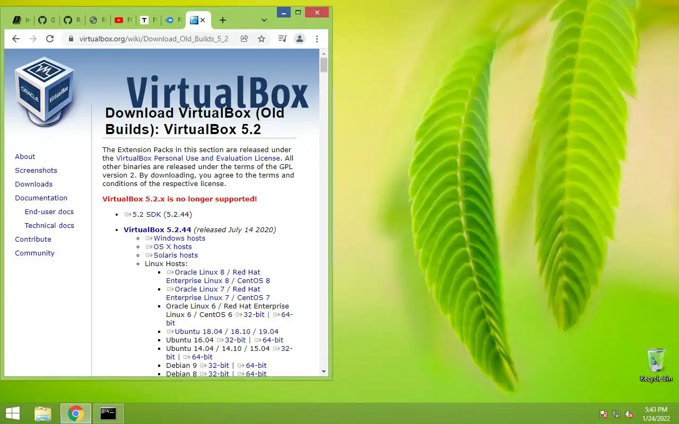The image size is (679, 424).
Task: Download Debian 9 64-bit build
Action: pos(252,366)
